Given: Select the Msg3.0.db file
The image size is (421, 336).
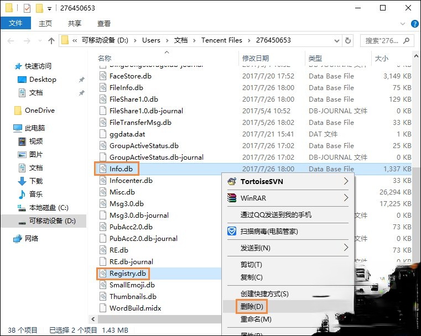Looking at the screenshot, I should (127, 203).
